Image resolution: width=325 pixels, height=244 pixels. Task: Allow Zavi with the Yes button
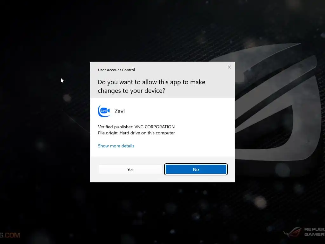coord(130,169)
